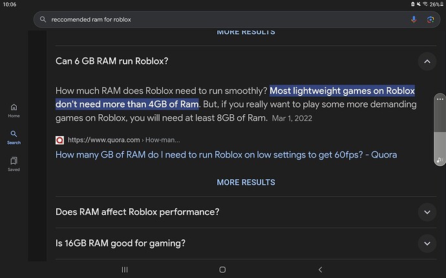Click the magnifier icon in search bar

point(43,19)
